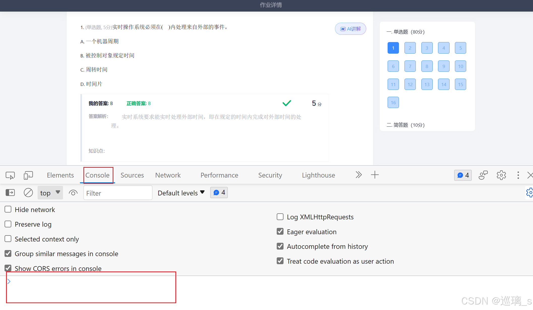Open the Elements tab
533x310 pixels.
click(60, 175)
